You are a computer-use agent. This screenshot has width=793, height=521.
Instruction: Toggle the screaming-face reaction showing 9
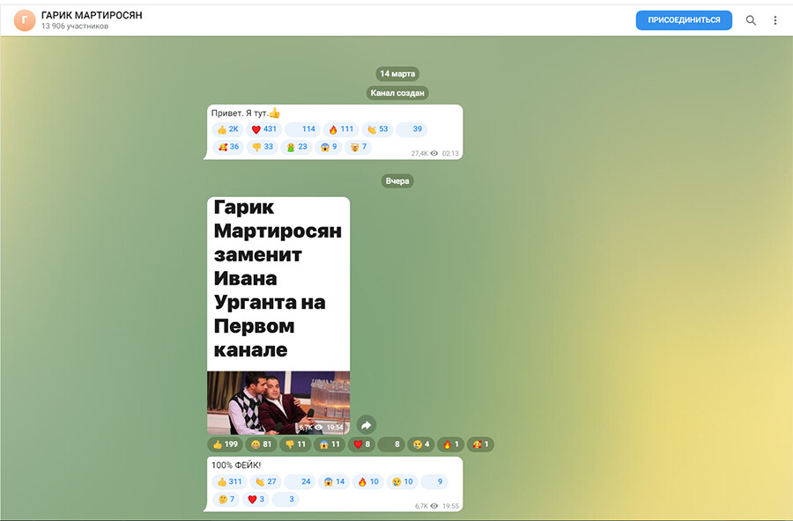tap(329, 147)
